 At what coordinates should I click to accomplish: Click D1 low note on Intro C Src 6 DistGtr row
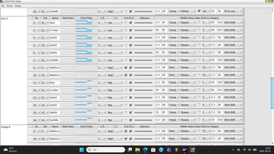click(158, 52)
